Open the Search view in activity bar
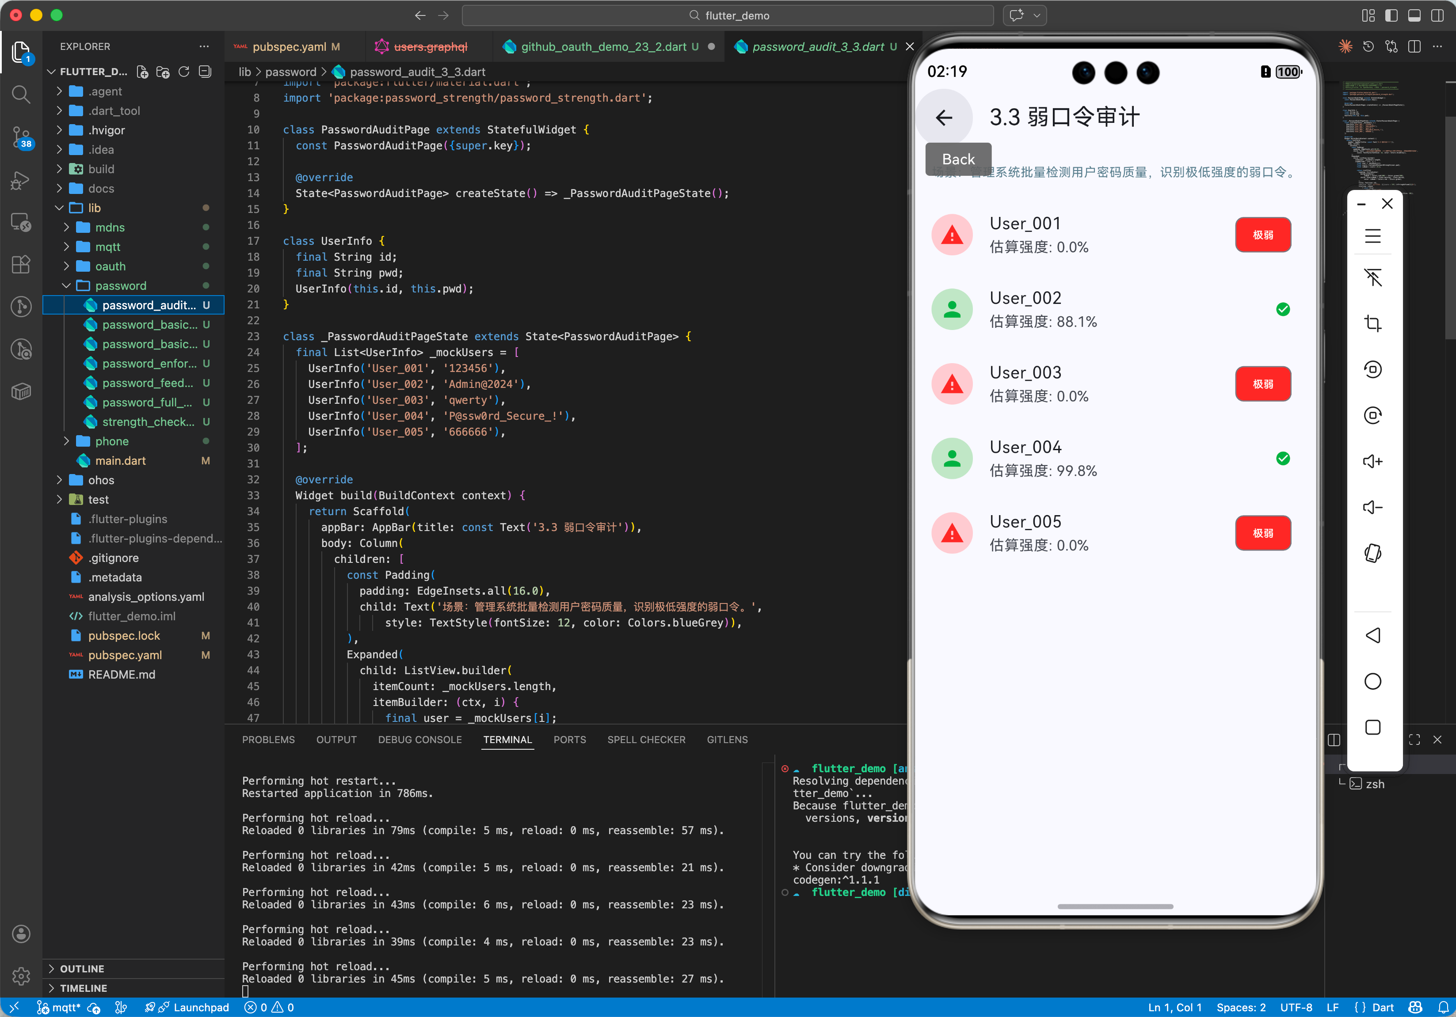The image size is (1456, 1017). (x=21, y=95)
